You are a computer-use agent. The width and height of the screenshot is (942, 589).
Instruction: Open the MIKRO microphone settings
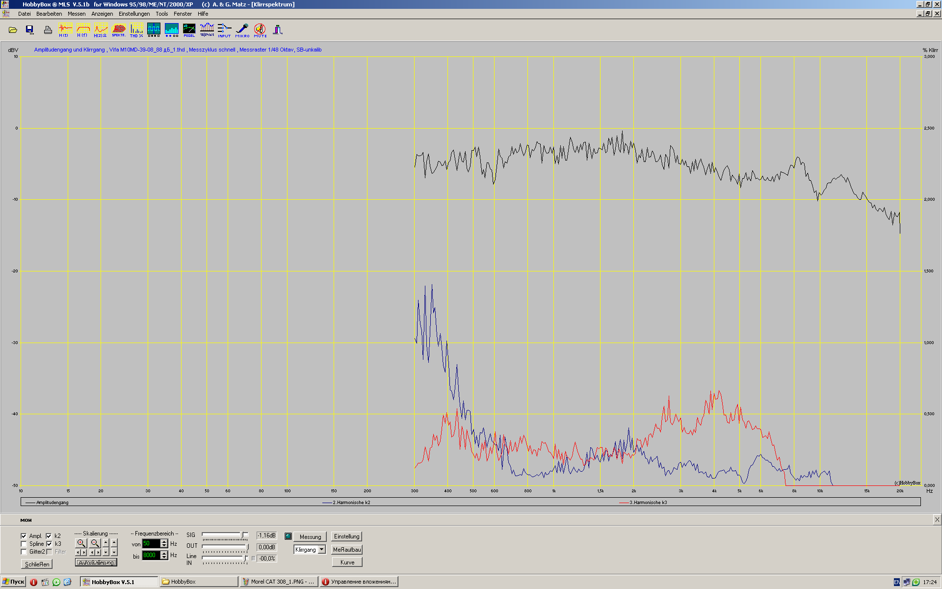[x=242, y=30]
